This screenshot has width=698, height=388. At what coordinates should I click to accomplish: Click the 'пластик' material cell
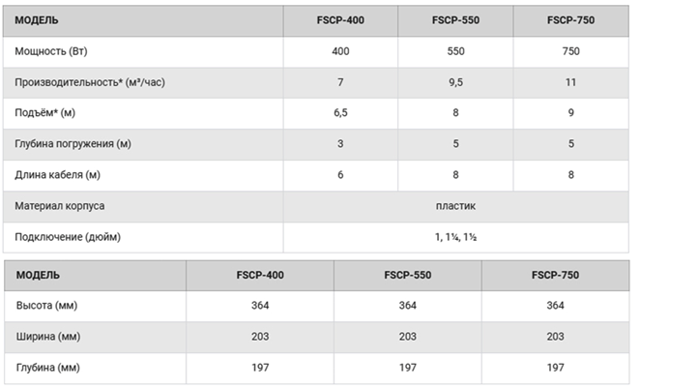(x=455, y=206)
